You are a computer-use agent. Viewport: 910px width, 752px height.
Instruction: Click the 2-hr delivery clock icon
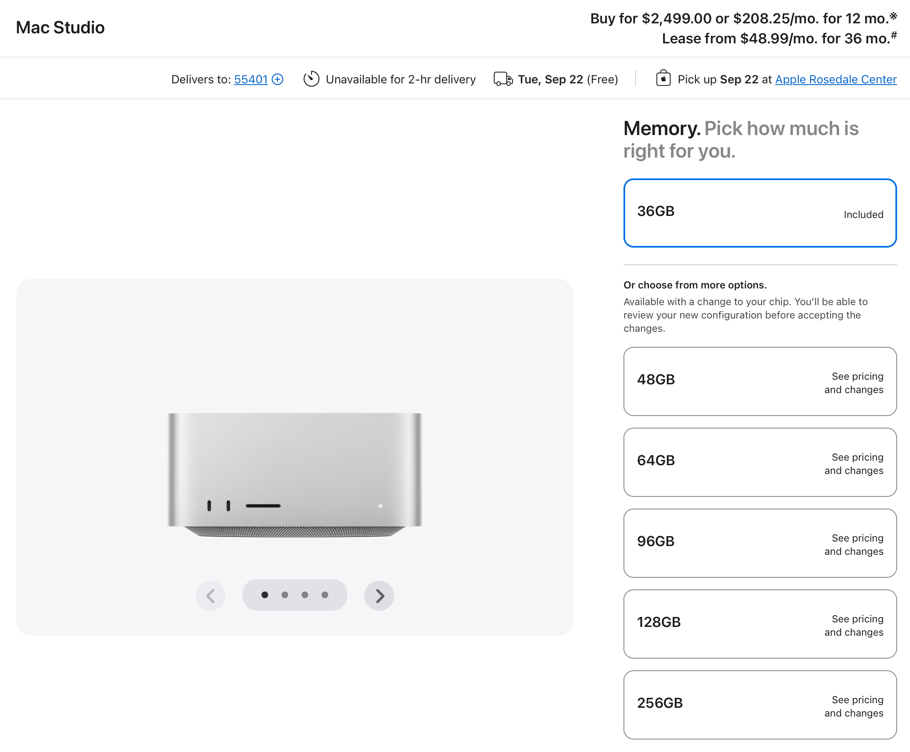tap(311, 79)
